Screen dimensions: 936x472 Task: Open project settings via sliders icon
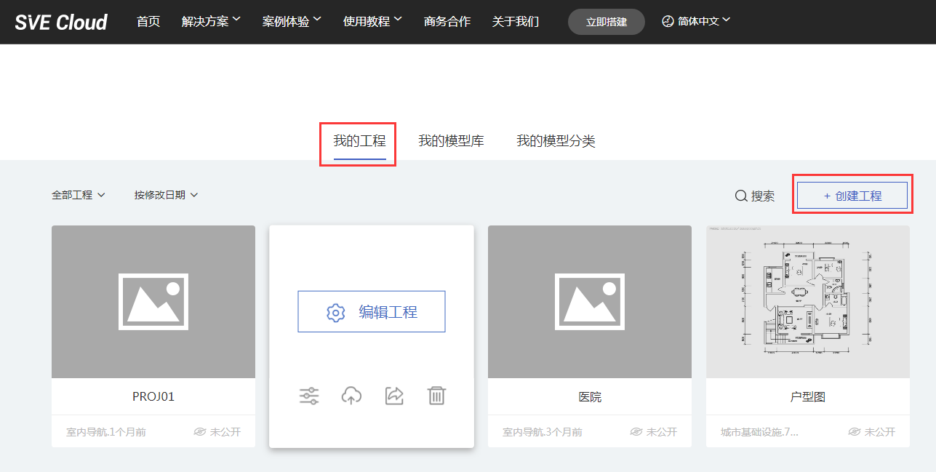(x=308, y=395)
